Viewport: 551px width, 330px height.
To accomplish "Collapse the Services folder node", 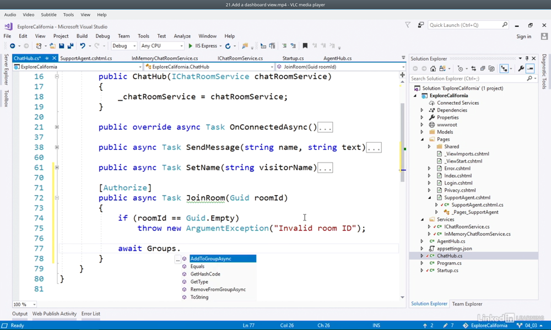I will (422, 219).
